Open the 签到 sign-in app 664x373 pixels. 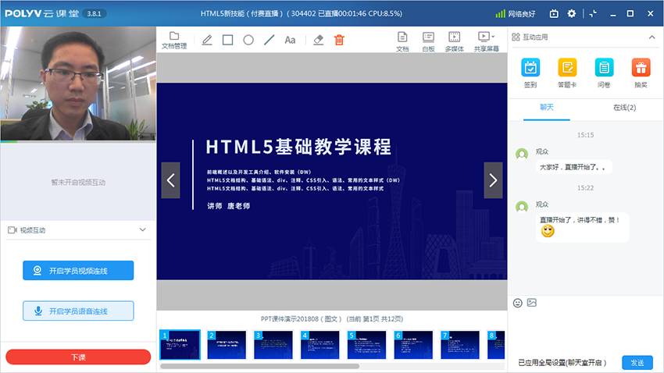tap(530, 73)
